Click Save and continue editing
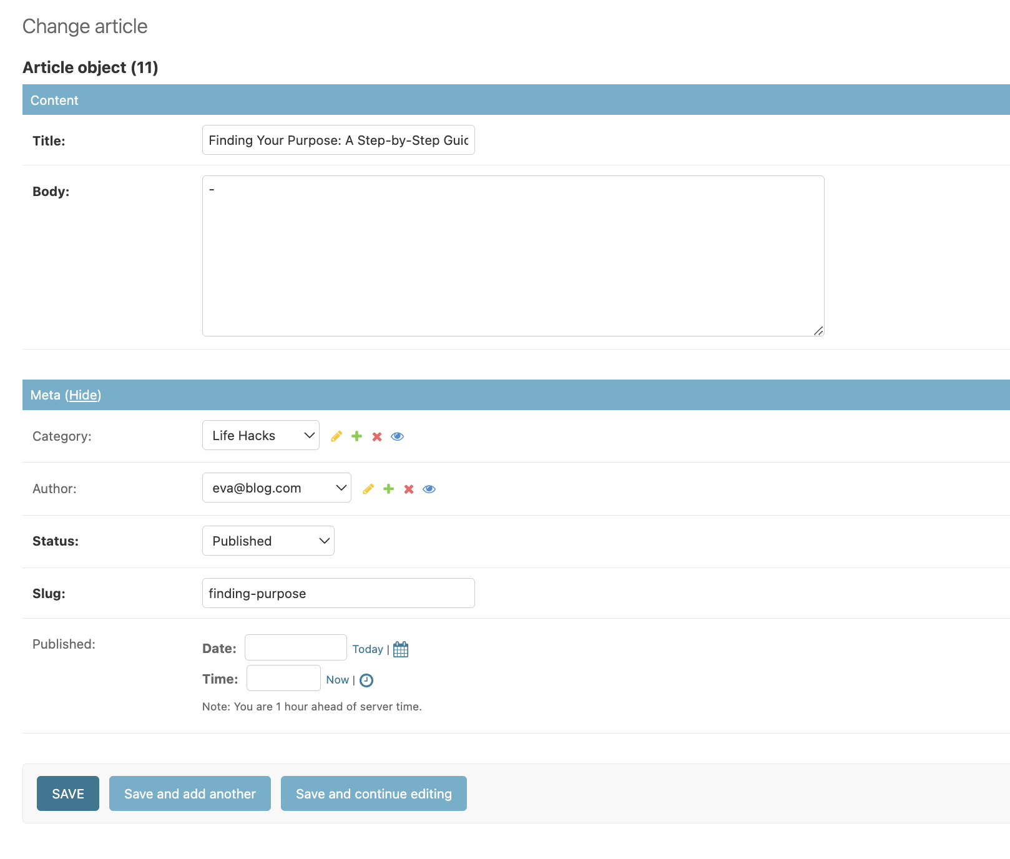1010x859 pixels. pos(373,793)
